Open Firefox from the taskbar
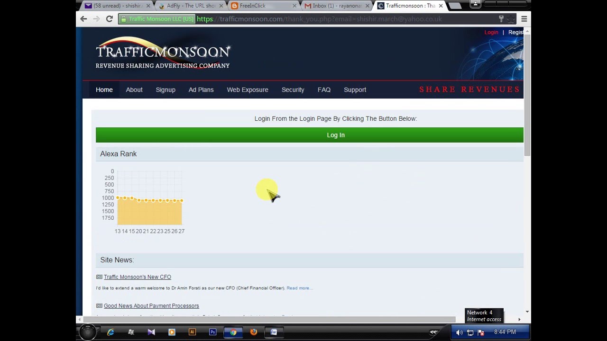 253,332
